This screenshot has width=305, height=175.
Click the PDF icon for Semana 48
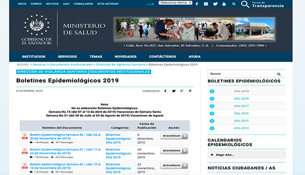24,136
